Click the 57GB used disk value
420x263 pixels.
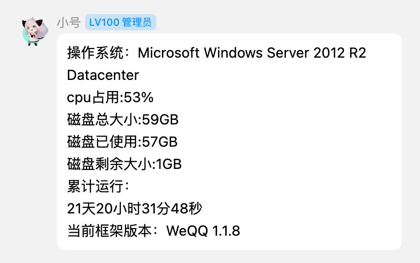click(160, 142)
